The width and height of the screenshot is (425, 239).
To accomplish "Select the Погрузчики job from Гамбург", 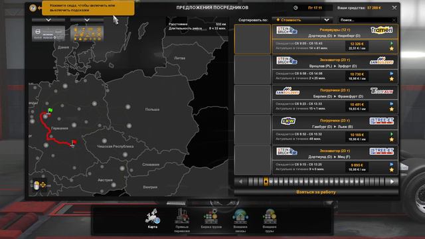I will tap(316, 130).
